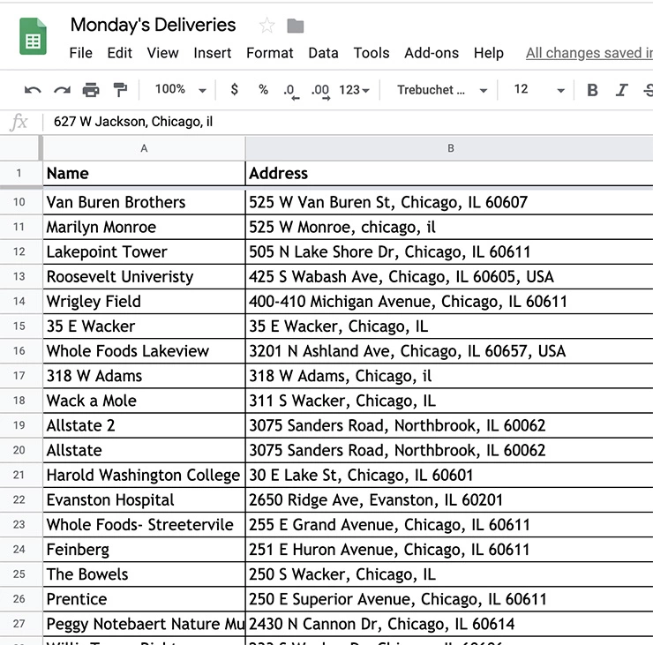Screen dimensions: 653x645
Task: Click the Monday's Deliveries title
Action: coord(153,25)
